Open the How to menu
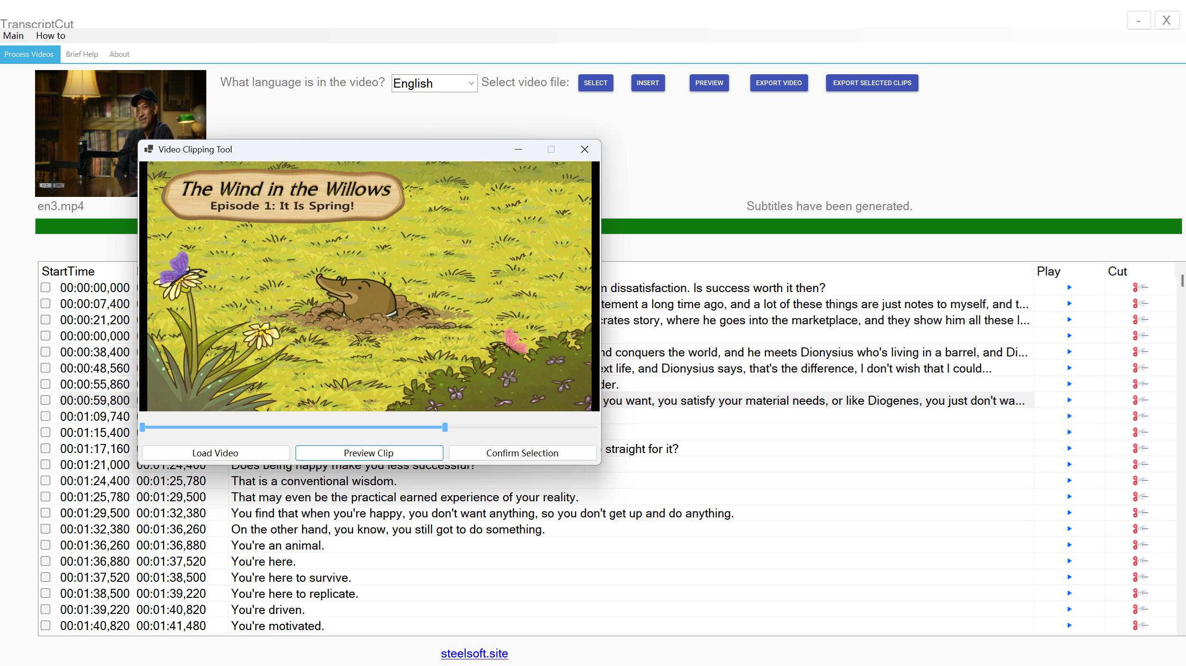 click(51, 36)
